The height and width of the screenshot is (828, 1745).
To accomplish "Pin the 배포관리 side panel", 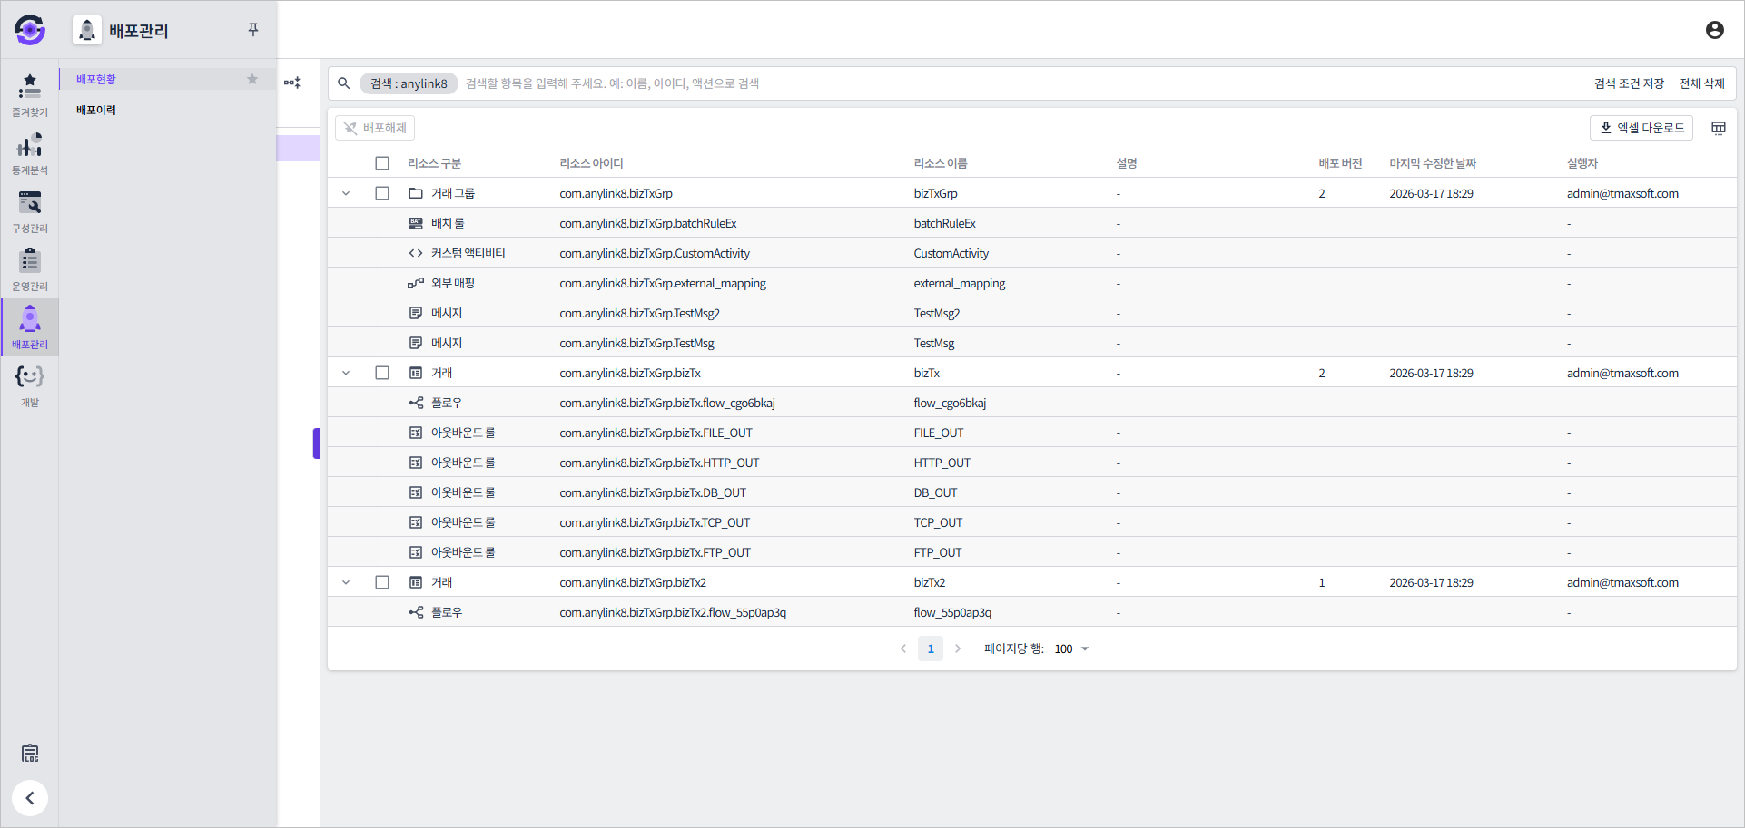I will click(253, 30).
